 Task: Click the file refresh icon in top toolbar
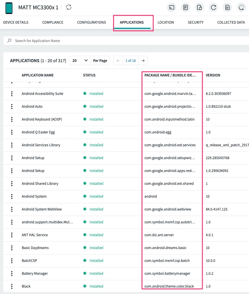[x=199, y=8]
